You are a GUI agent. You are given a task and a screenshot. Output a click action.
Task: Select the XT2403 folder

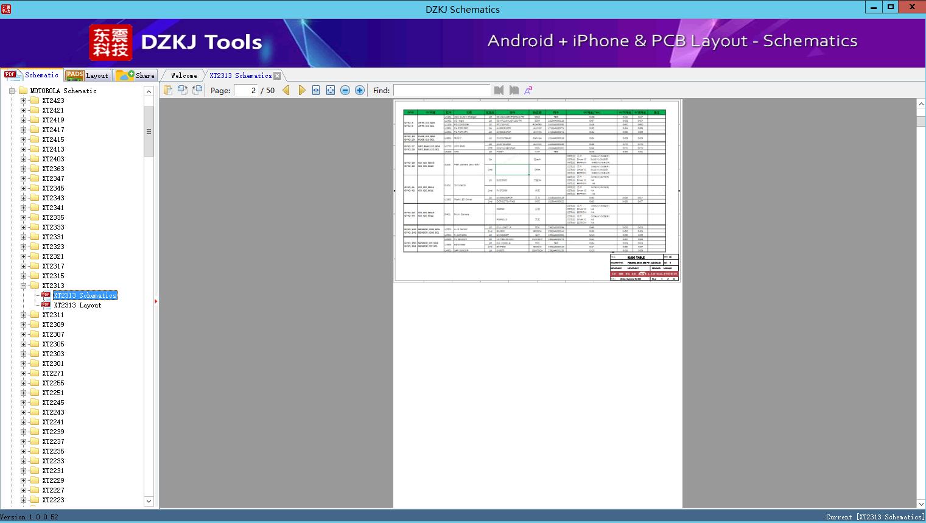(53, 159)
